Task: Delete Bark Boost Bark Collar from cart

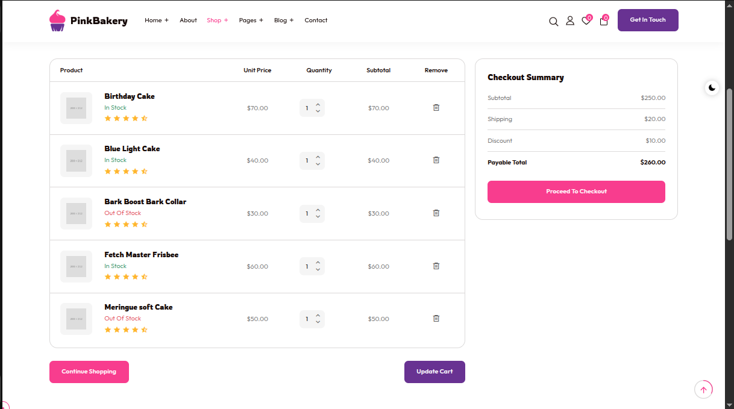Action: point(436,213)
